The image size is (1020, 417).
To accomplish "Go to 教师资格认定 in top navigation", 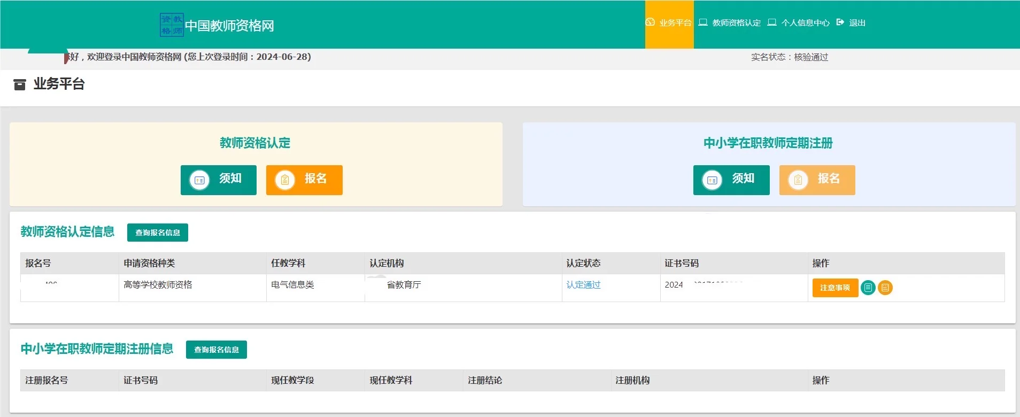I will coord(730,22).
